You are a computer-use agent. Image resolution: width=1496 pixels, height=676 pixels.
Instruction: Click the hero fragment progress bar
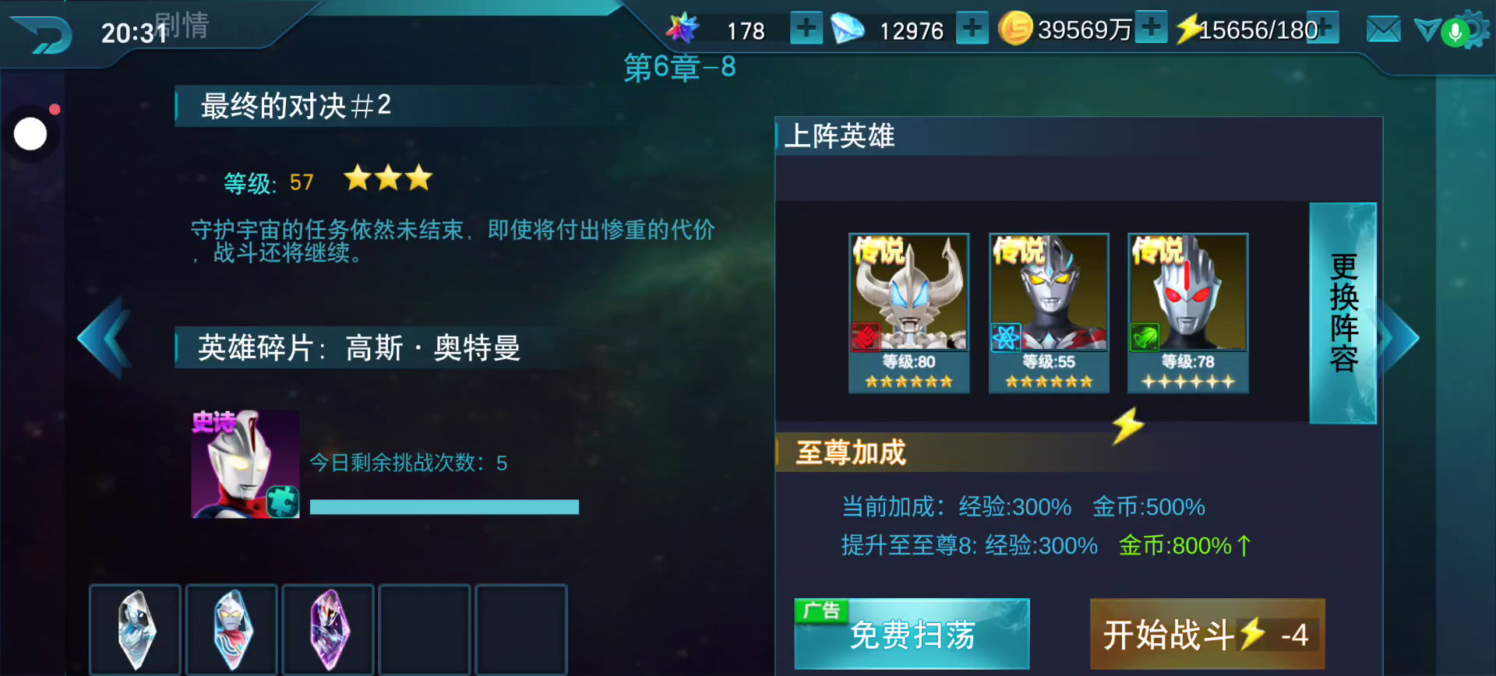(x=444, y=507)
